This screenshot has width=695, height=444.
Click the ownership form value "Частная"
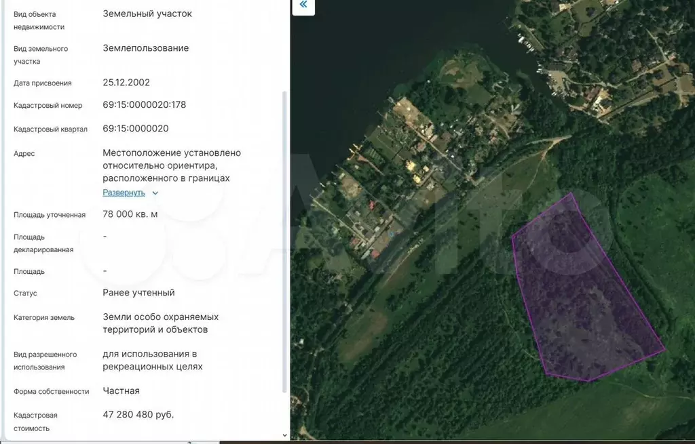[121, 391]
